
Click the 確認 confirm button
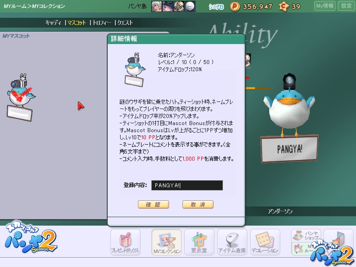click(154, 204)
